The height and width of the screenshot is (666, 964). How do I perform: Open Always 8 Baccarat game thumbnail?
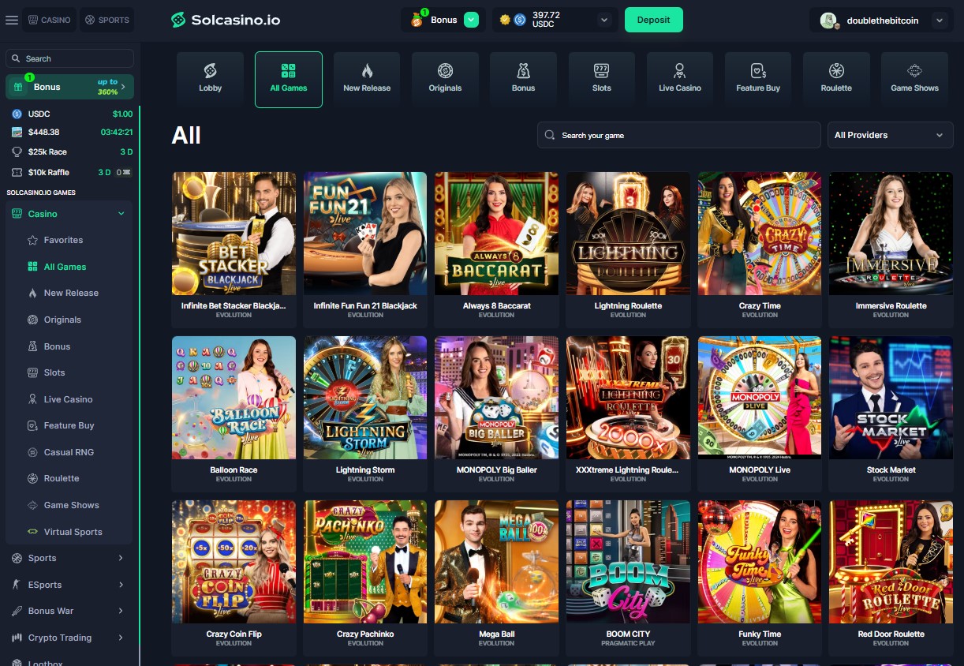(x=497, y=234)
